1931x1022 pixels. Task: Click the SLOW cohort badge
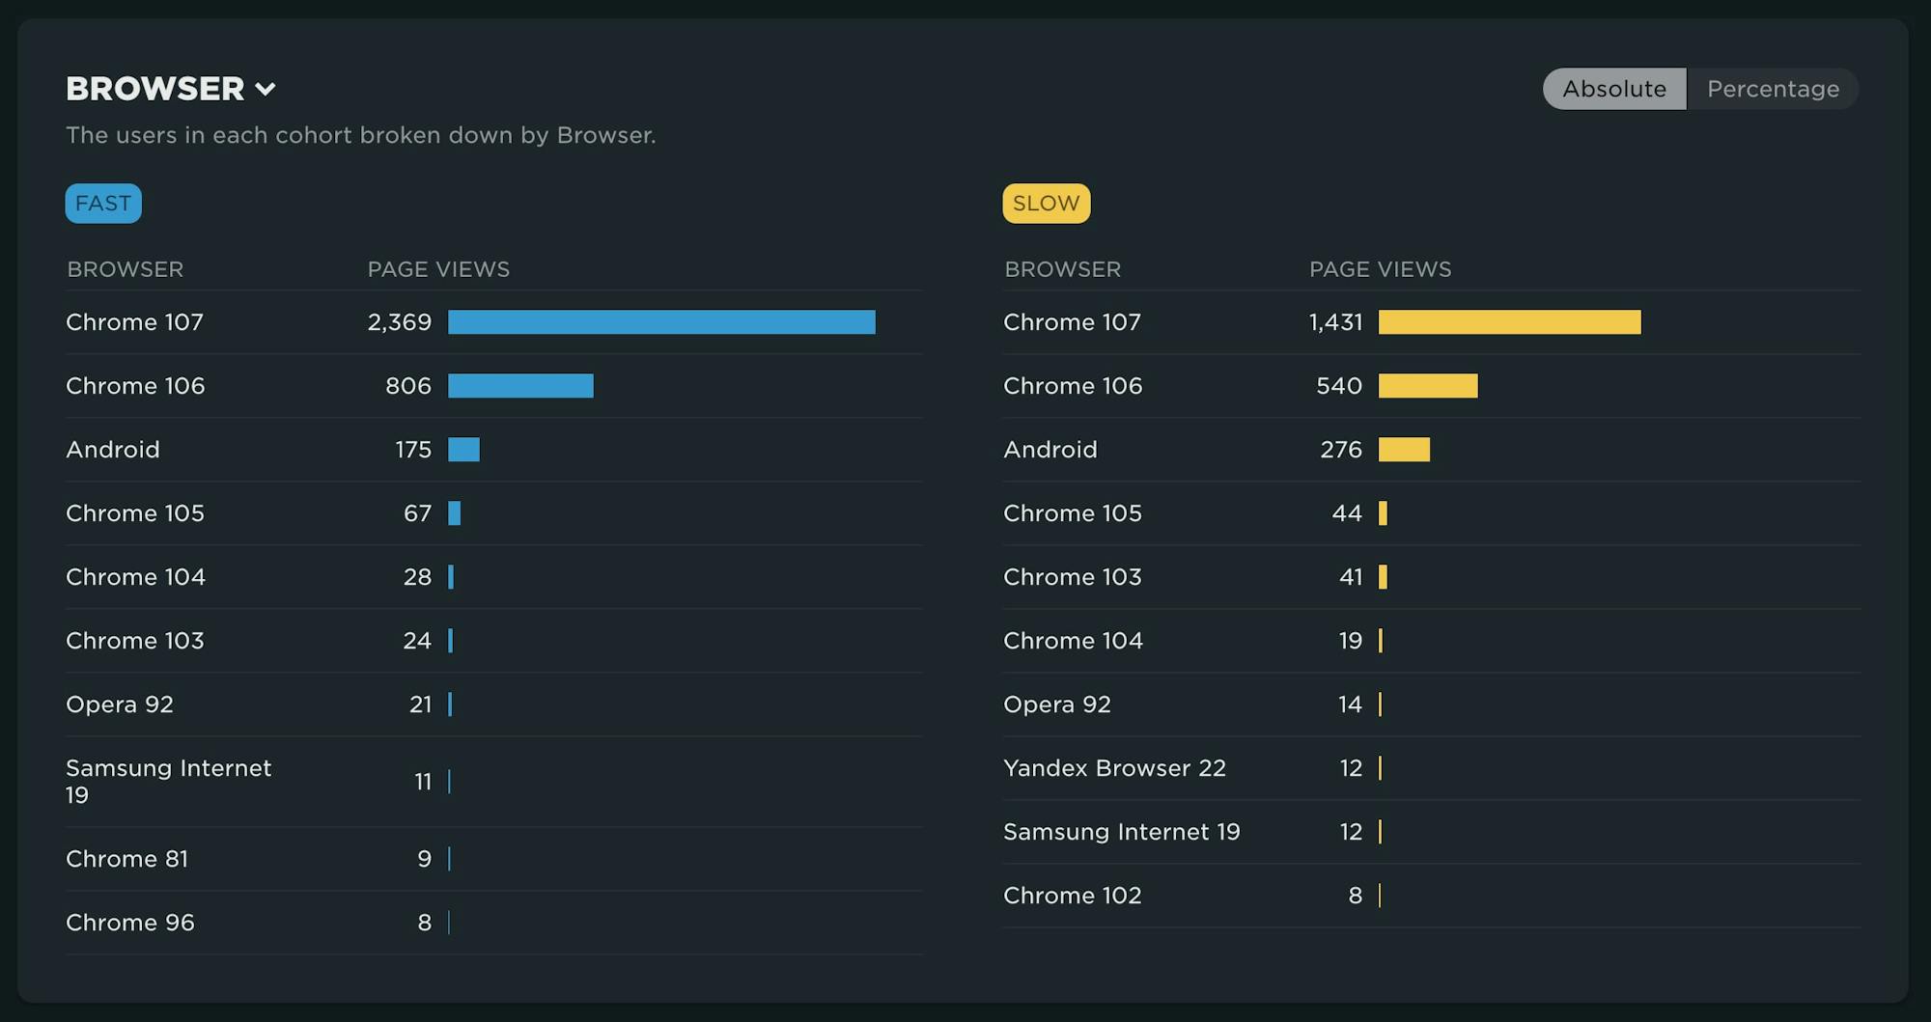[x=1046, y=203]
